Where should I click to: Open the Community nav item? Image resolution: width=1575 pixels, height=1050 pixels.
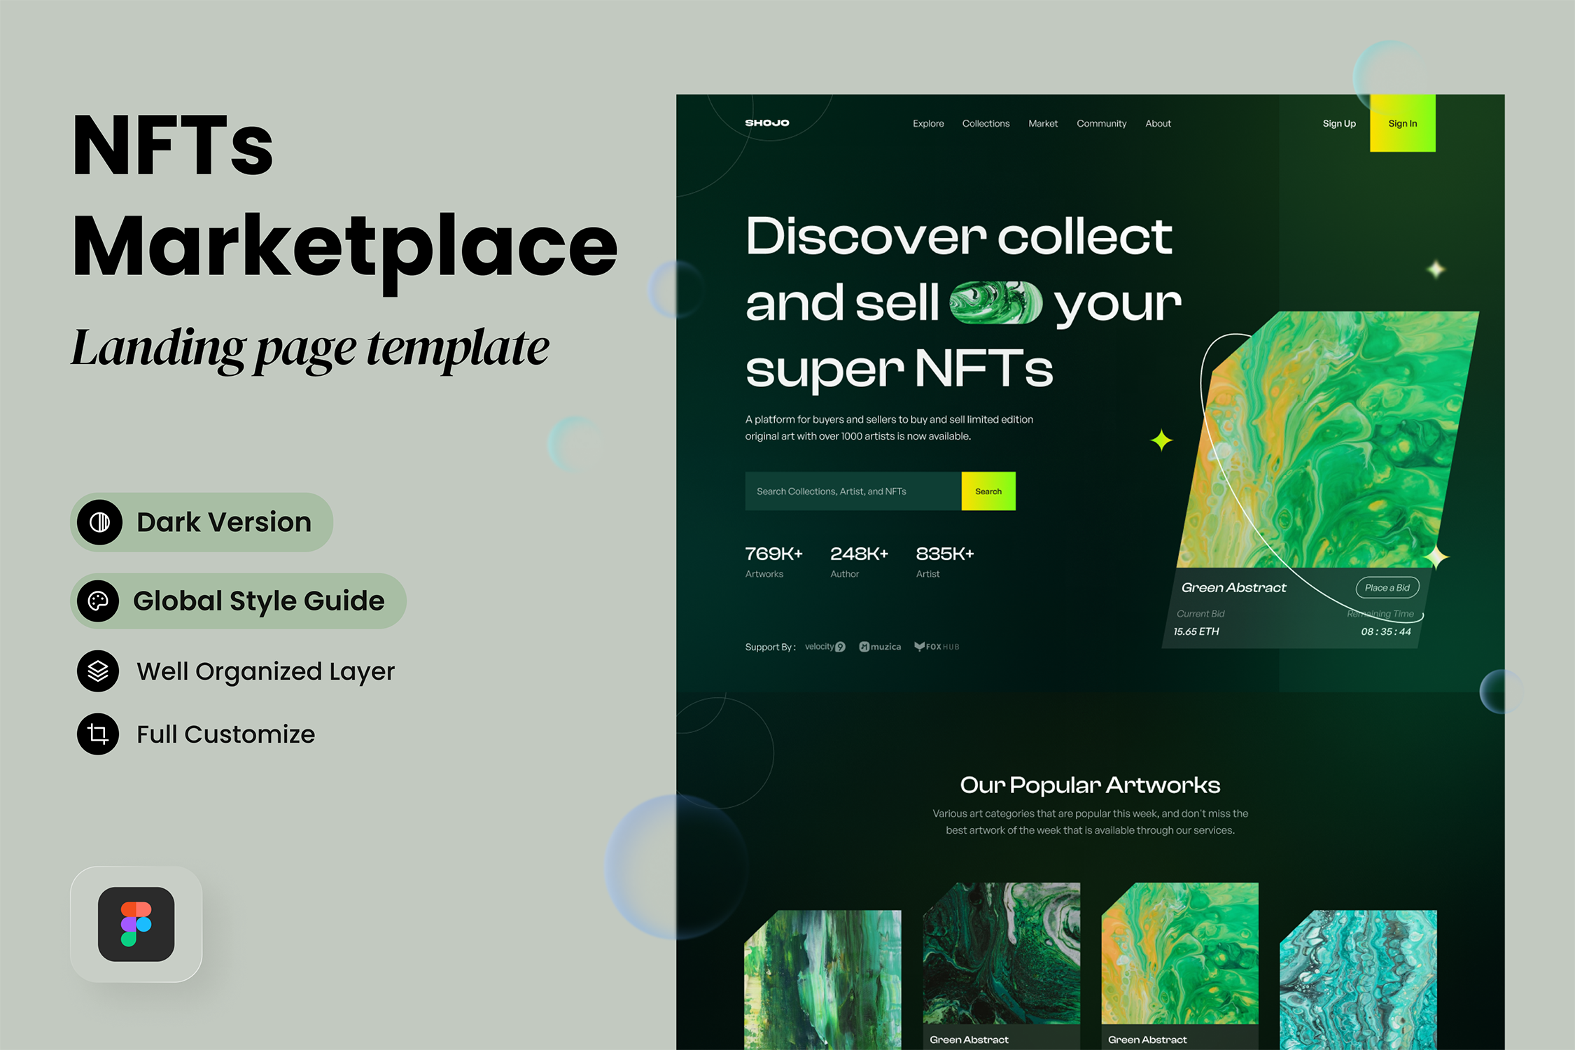click(x=1101, y=124)
